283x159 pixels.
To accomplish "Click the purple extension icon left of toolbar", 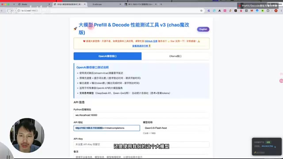I will click(x=209, y=11).
